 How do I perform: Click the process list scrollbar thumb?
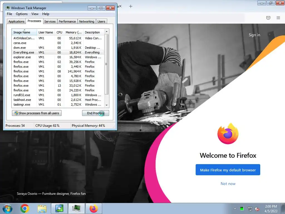(107, 64)
